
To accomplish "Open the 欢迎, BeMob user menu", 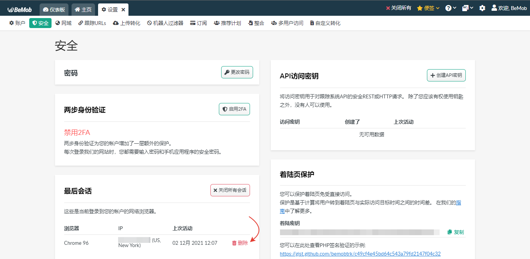I will click(x=509, y=8).
